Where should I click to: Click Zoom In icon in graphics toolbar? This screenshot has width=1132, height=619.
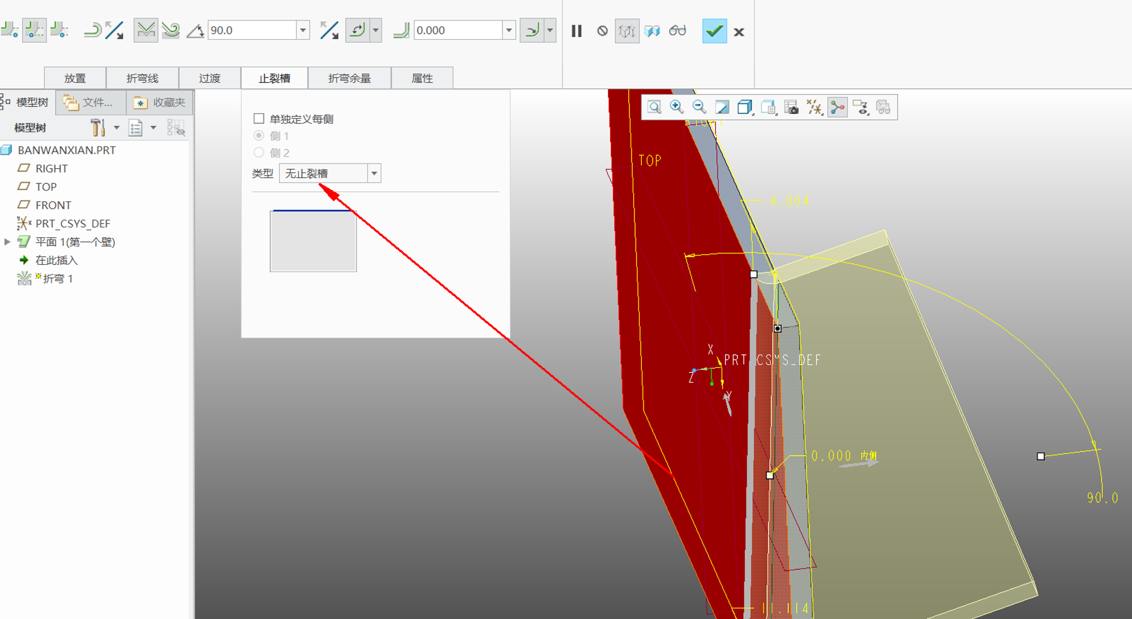(x=676, y=107)
